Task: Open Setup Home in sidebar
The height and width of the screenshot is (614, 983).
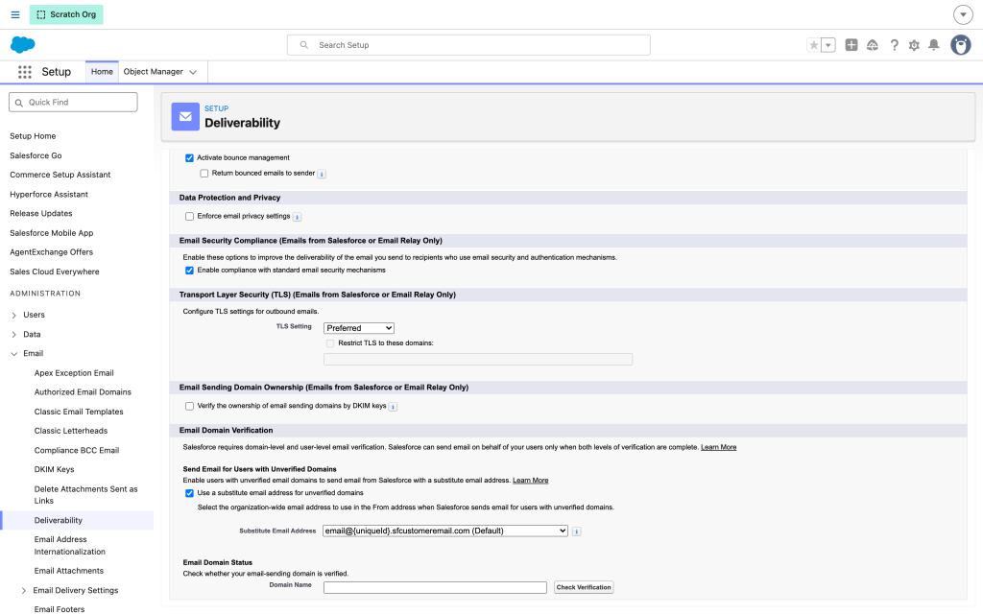Action: [33, 136]
